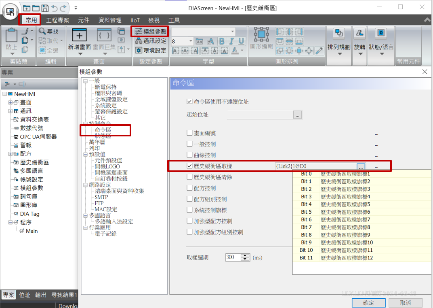The image size is (433, 308).
Task: Click the 取消 button
Action: pyautogui.click(x=405, y=303)
